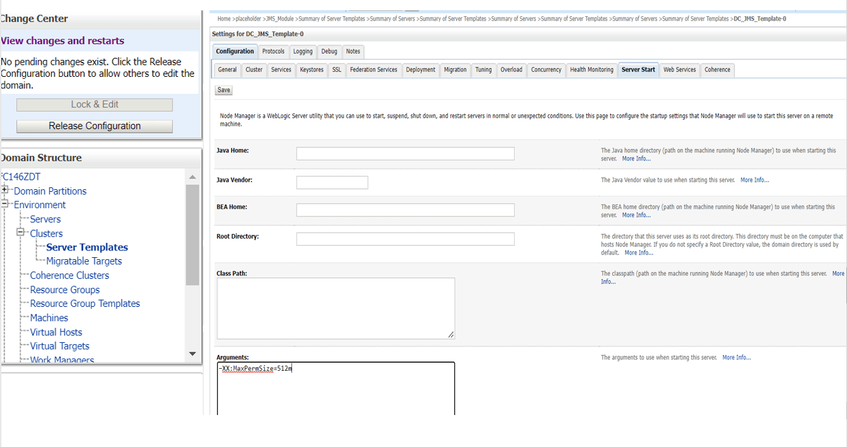The height and width of the screenshot is (447, 847).
Task: Select Machines in the Domain Structure
Action: click(x=49, y=318)
